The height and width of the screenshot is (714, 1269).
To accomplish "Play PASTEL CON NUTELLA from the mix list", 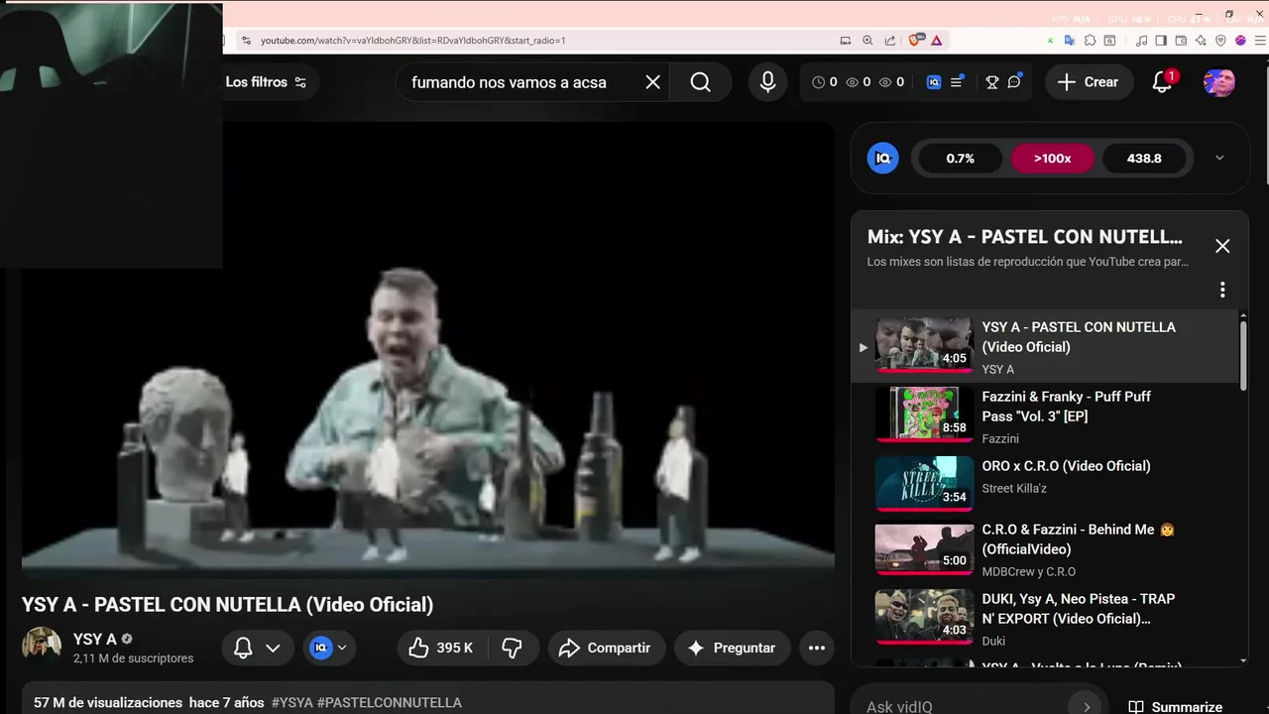I will [x=1046, y=347].
